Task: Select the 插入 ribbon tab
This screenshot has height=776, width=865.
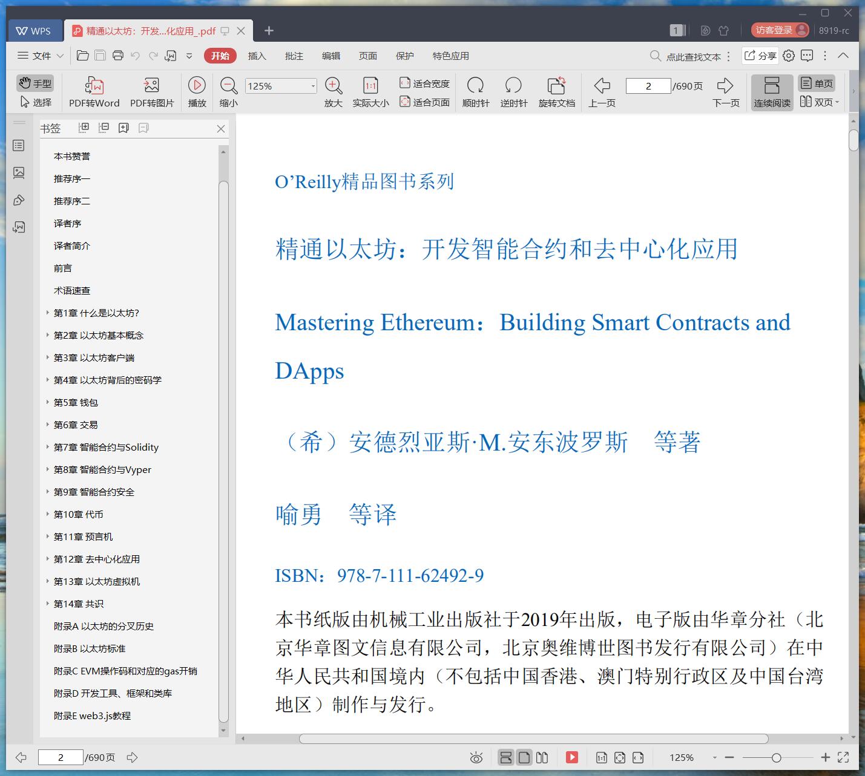Action: (257, 56)
